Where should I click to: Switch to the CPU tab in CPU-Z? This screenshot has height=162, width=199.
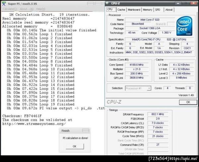coord(111,9)
